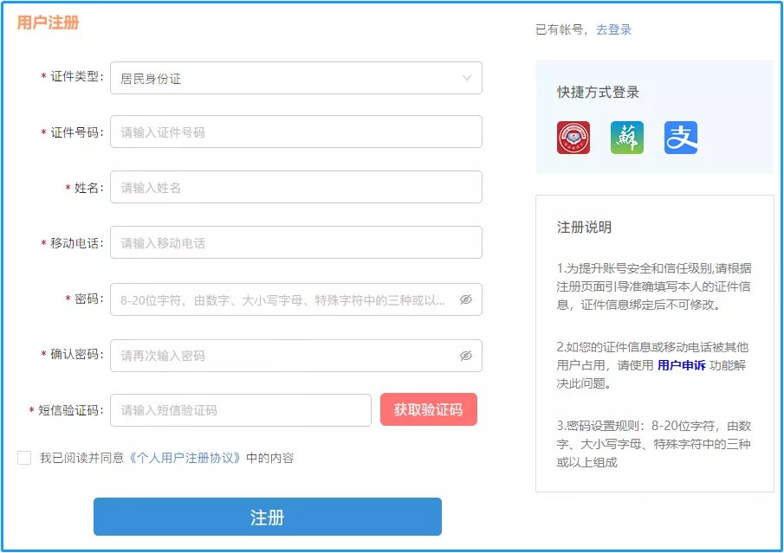Click the 用户注册 heading

(x=49, y=23)
